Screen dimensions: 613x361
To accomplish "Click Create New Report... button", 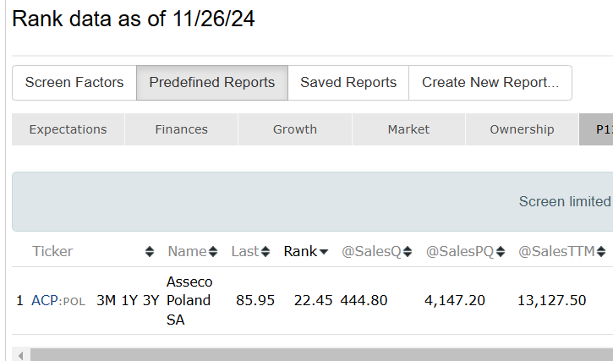I will tap(490, 83).
